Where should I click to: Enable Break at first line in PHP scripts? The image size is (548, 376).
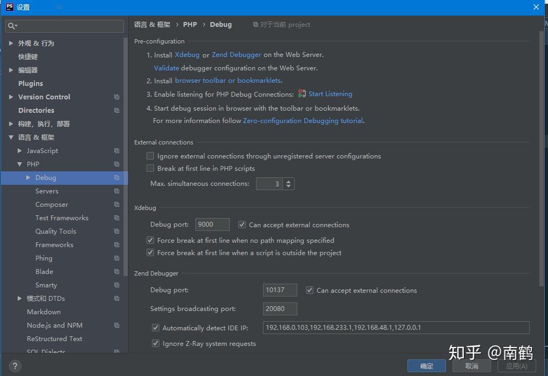point(150,168)
